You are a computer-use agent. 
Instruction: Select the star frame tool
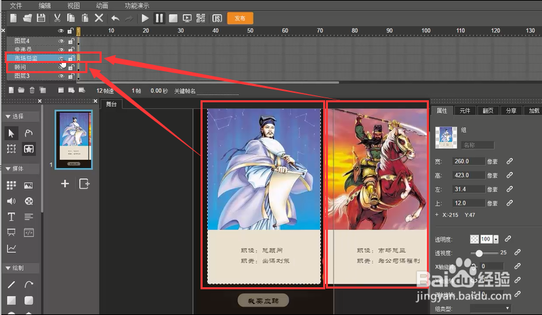28,148
